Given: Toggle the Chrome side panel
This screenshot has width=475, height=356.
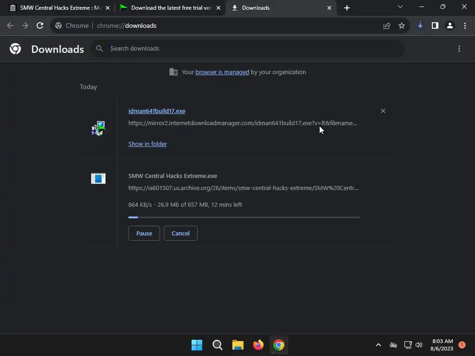Looking at the screenshot, I should [435, 26].
